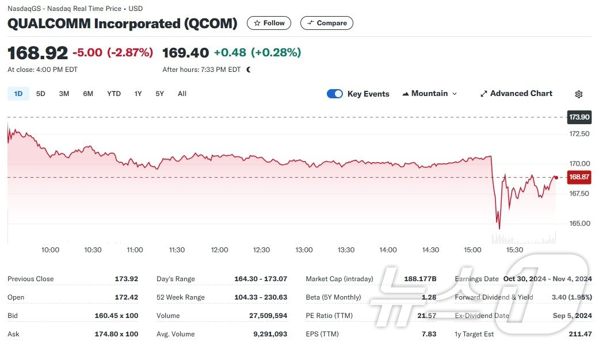Screen dimensions: 599x345
Task: Click the star icon on Follow
Action: click(x=257, y=23)
